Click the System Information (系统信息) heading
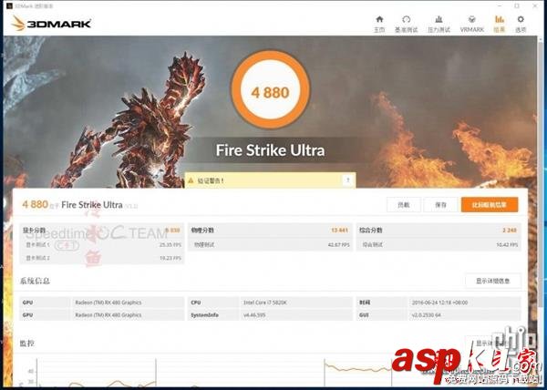 (x=35, y=281)
